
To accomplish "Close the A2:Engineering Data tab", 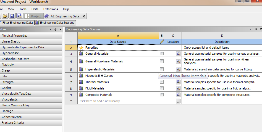I will 84,16.
